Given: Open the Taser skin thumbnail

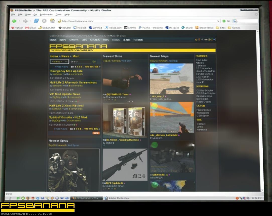Looking at the screenshot, I should [125, 78].
